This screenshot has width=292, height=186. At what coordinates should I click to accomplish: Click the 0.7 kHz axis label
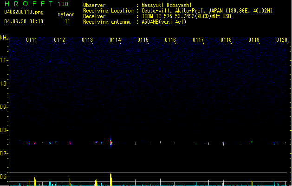point(4,153)
